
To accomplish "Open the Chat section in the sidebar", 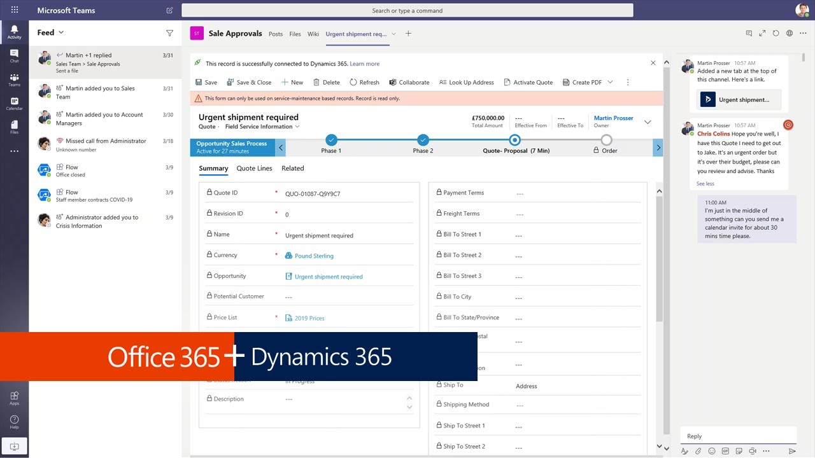I will pos(14,56).
